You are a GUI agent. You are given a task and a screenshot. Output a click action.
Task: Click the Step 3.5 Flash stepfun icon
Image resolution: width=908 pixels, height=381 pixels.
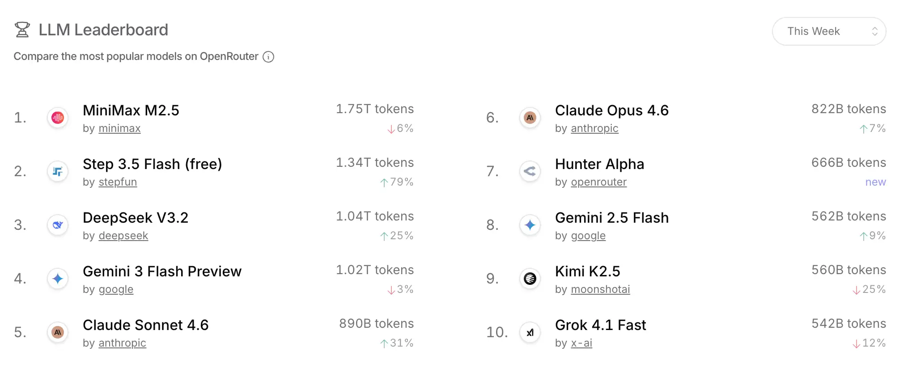coord(58,171)
